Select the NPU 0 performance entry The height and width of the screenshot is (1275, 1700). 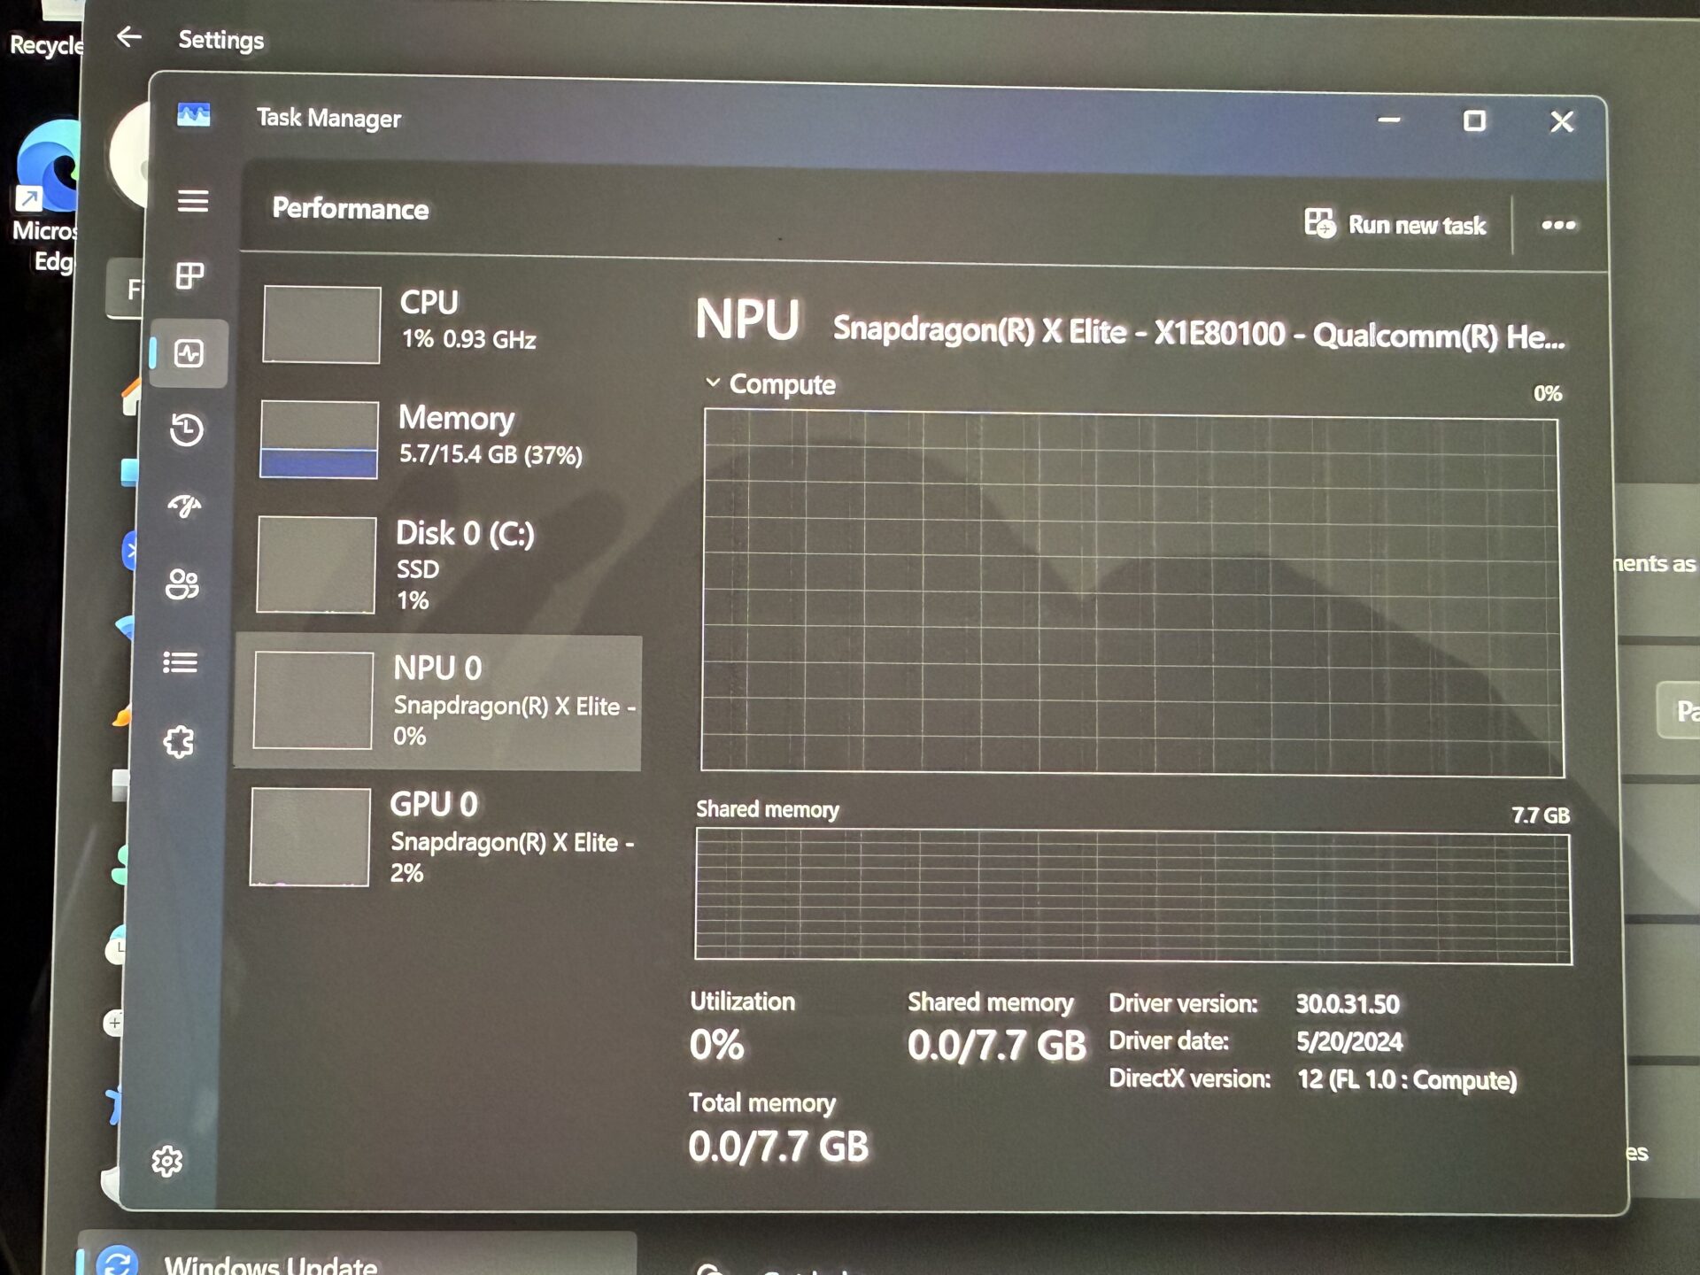tap(443, 699)
